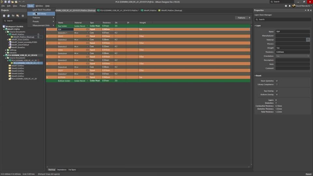This screenshot has height=176, width=313.
Task: Click the Open folder icon in title bar
Action: pyautogui.click(x=13, y=2)
